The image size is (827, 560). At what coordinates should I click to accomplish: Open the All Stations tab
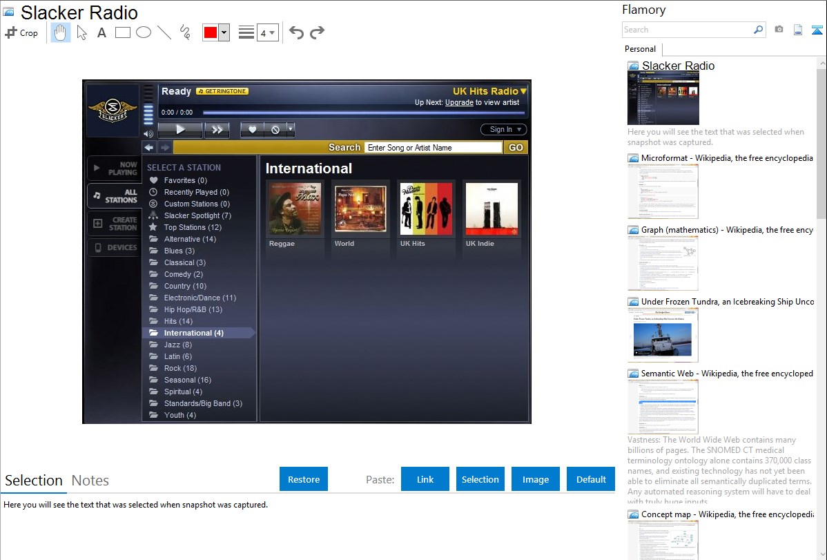(115, 196)
